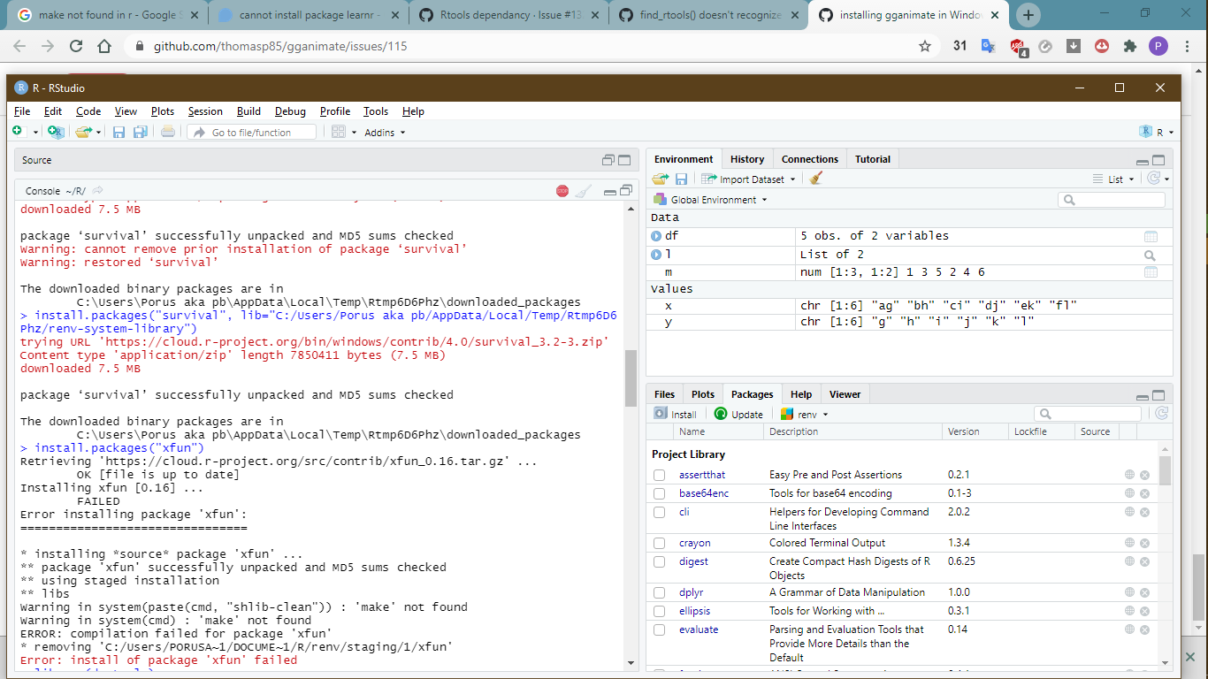1208x679 pixels.
Task: Check the dplyr package checkbox
Action: click(659, 592)
